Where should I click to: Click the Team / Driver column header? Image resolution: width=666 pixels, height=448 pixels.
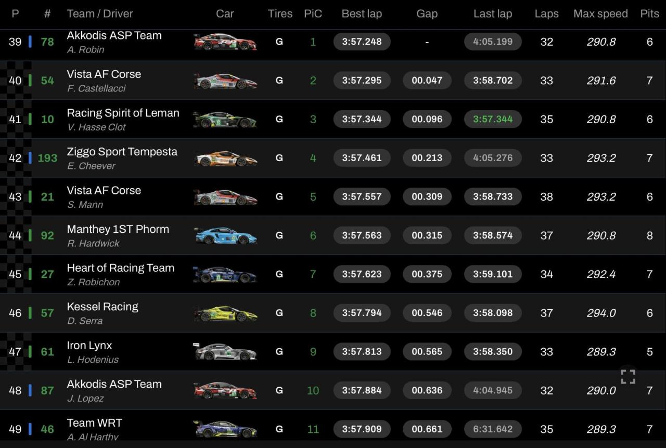point(100,14)
